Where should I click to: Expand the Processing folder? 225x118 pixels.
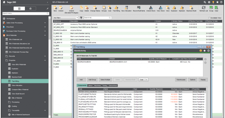click(x=45, y=102)
